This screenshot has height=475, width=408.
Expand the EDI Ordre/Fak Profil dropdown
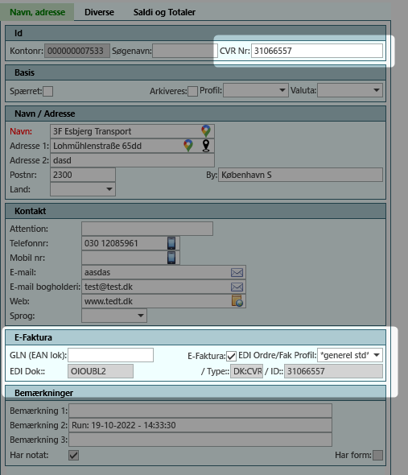click(350, 355)
